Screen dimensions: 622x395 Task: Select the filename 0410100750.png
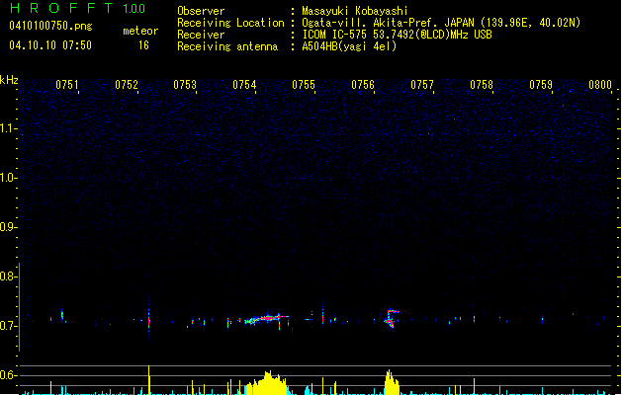(x=50, y=26)
